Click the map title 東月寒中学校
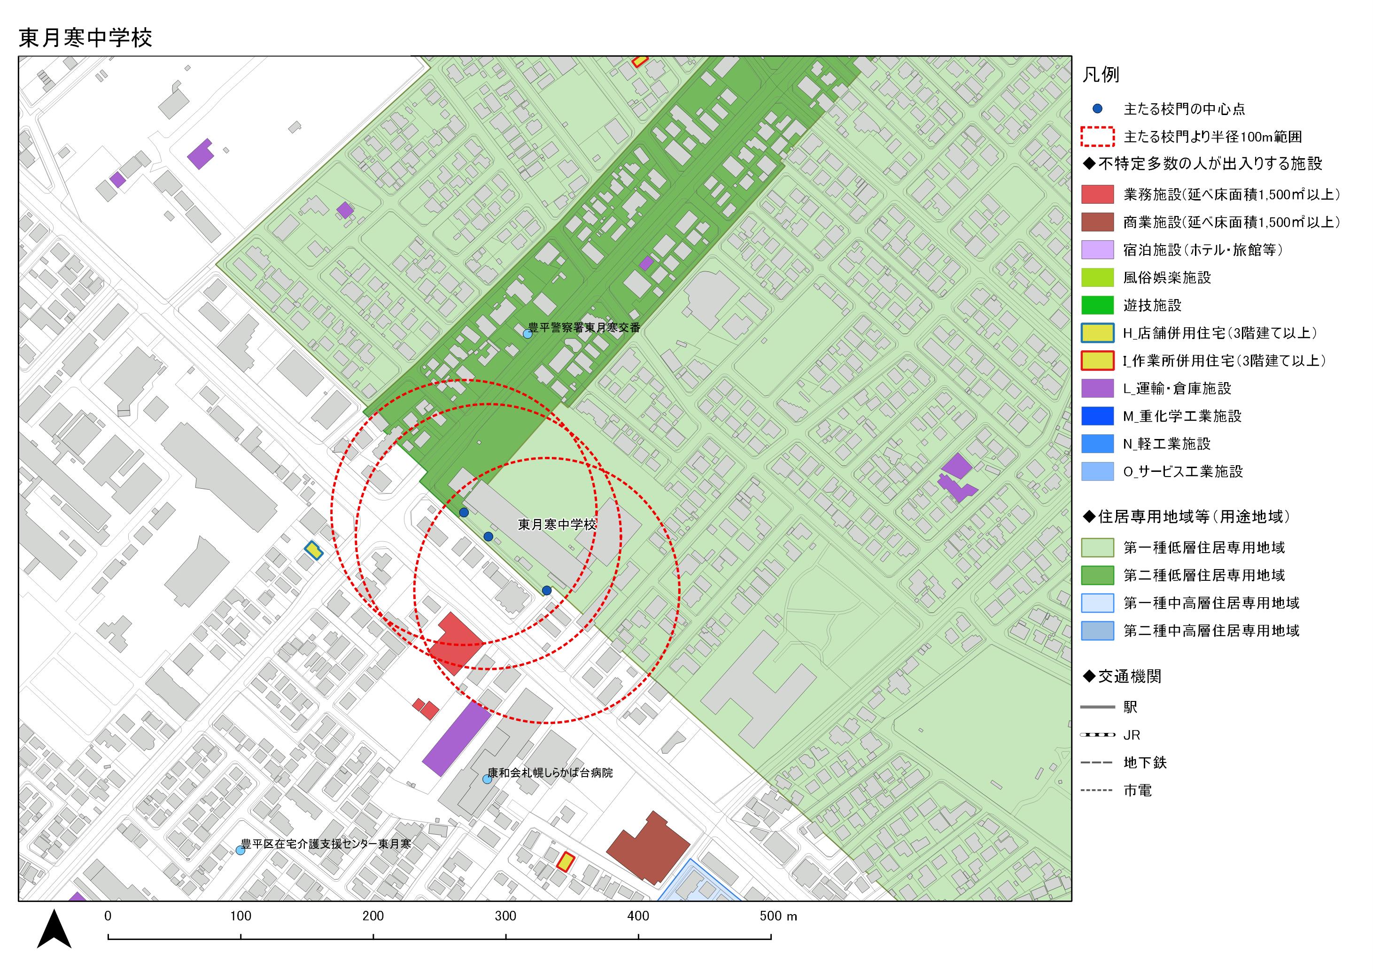The image size is (1373, 970). 85,38
